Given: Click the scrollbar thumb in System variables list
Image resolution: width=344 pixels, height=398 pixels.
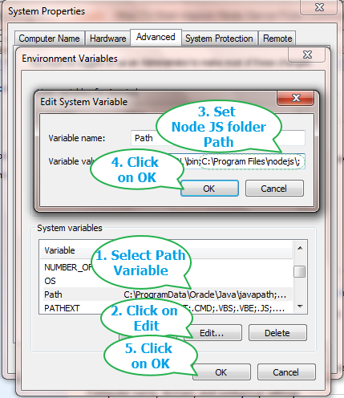Looking at the screenshot, I should pyautogui.click(x=300, y=272).
